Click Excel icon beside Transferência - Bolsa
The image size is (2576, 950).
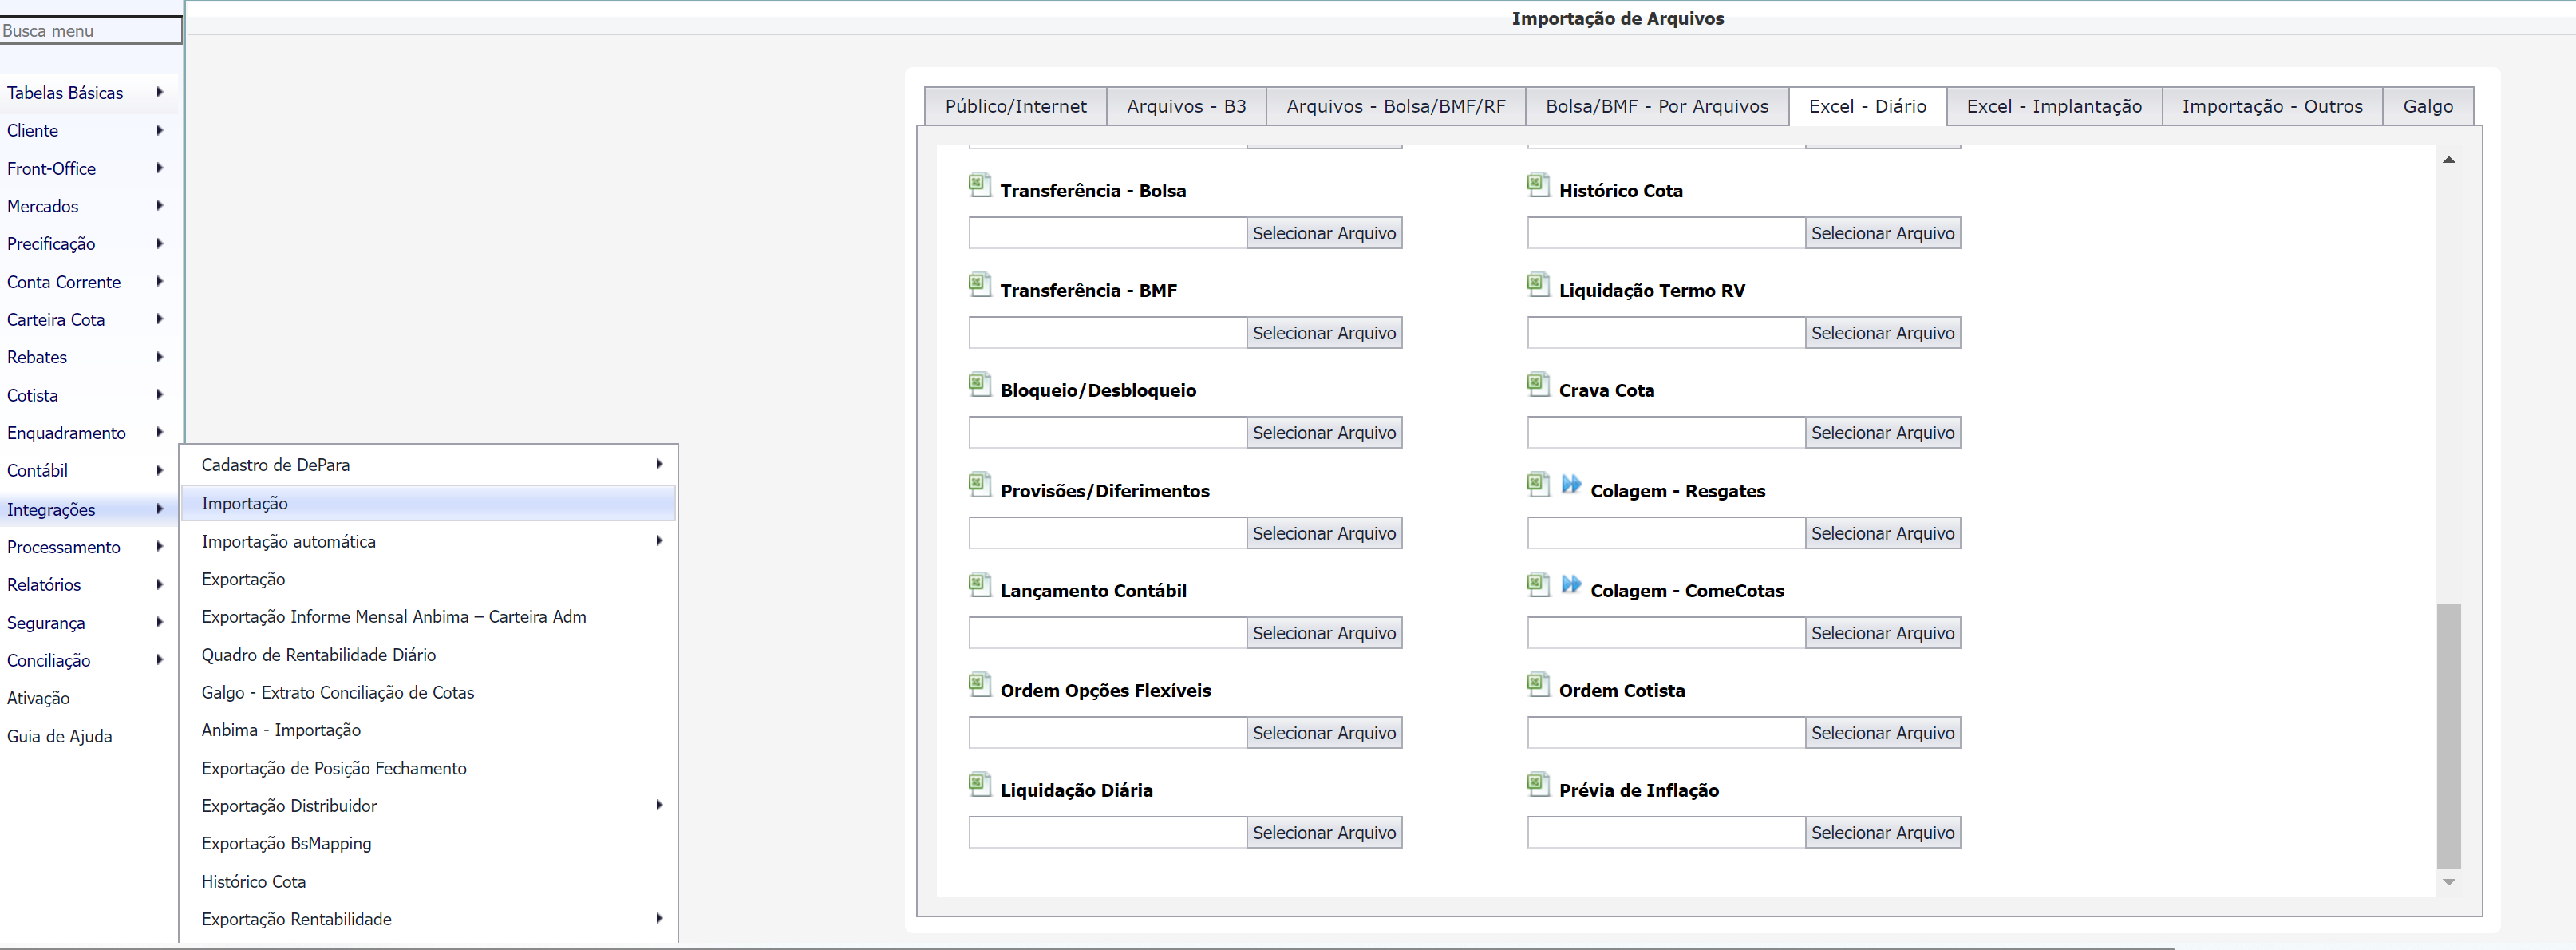[x=979, y=184]
